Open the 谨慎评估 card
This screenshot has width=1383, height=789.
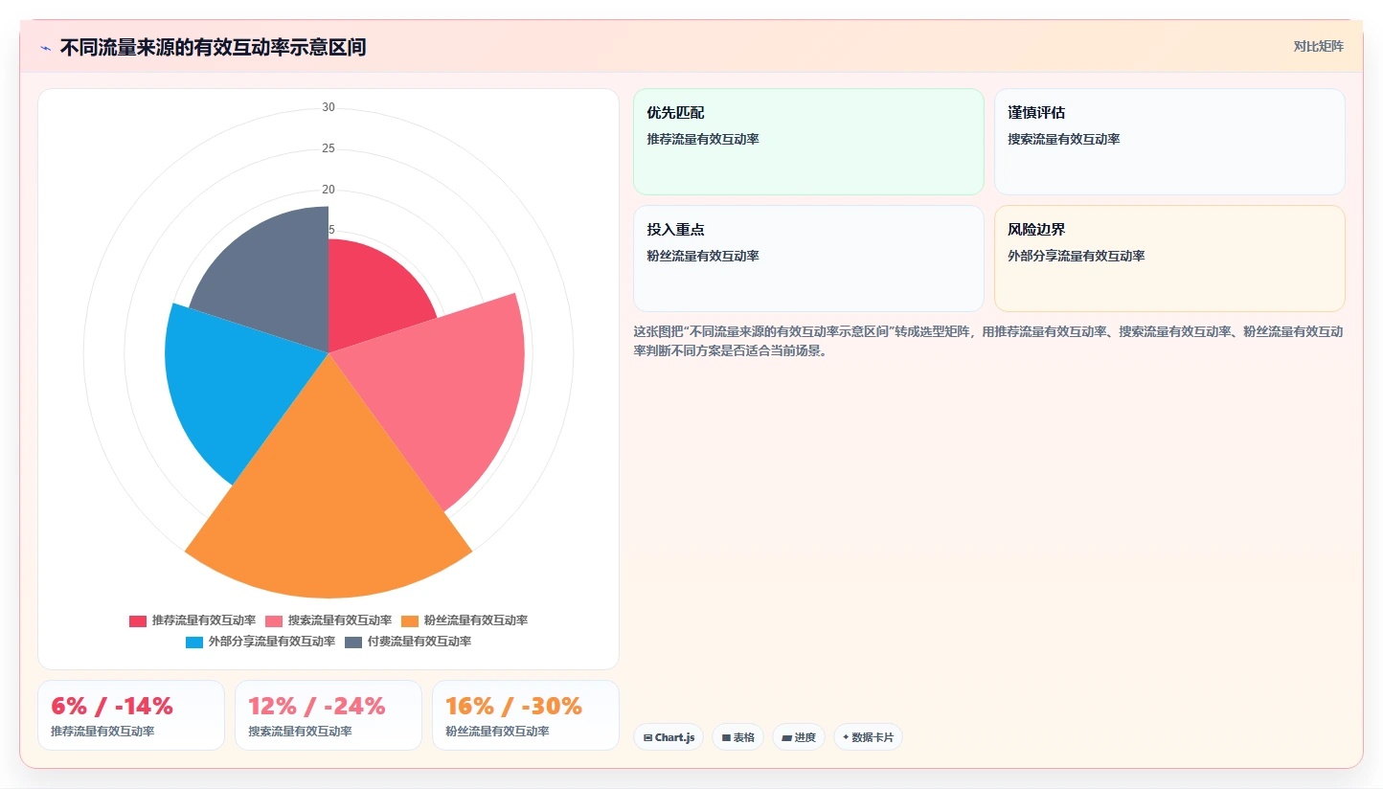(1169, 142)
